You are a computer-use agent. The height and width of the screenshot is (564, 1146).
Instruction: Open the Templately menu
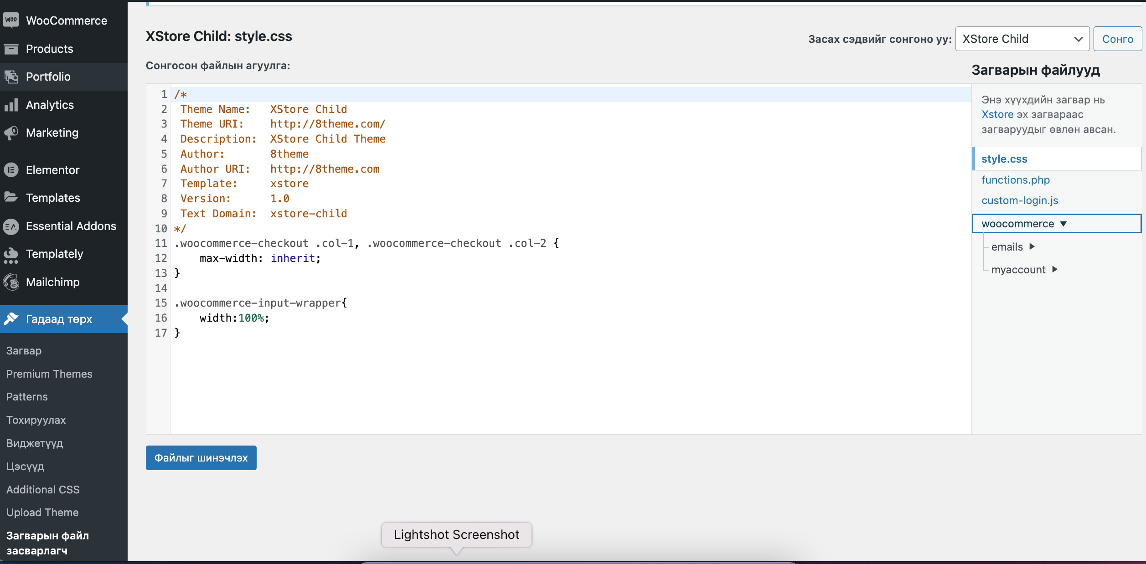click(64, 254)
